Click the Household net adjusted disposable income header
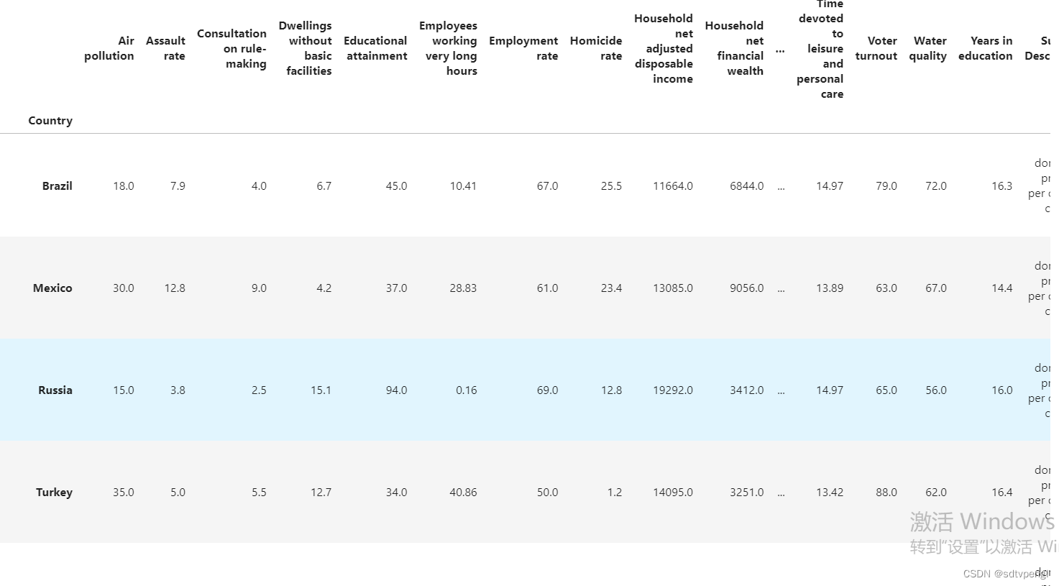The width and height of the screenshot is (1059, 586). (x=664, y=48)
